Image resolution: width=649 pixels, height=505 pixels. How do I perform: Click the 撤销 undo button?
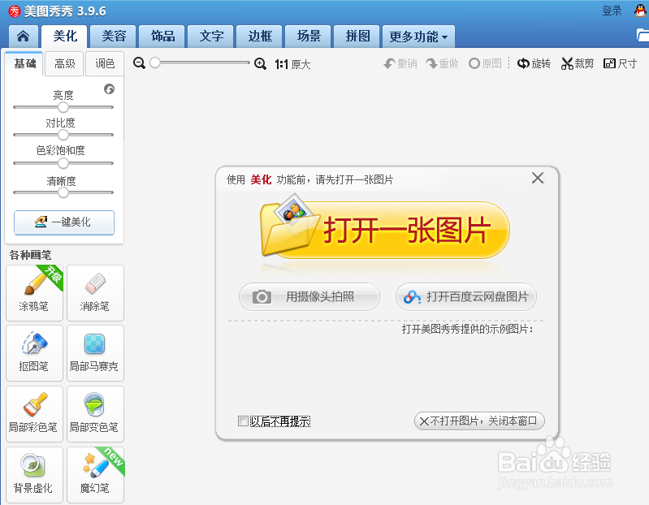(400, 63)
